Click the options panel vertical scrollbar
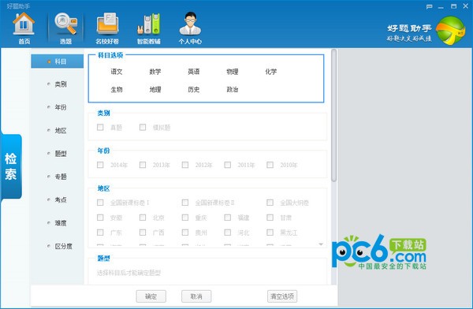 333,115
